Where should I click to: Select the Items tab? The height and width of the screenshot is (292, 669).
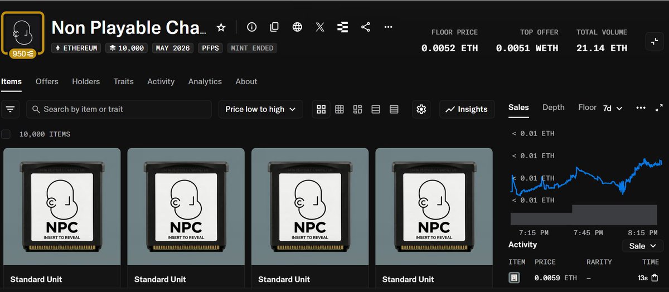click(11, 81)
